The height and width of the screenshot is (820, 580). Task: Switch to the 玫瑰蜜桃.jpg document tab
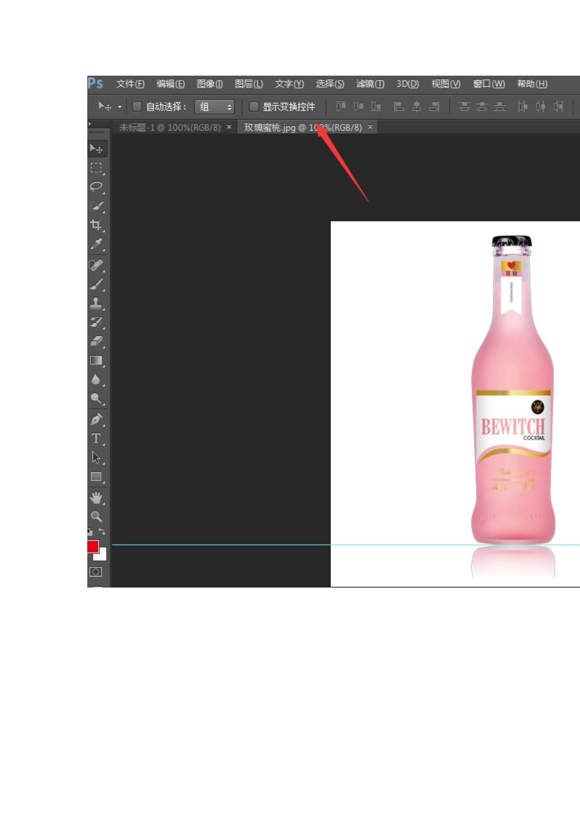[303, 128]
